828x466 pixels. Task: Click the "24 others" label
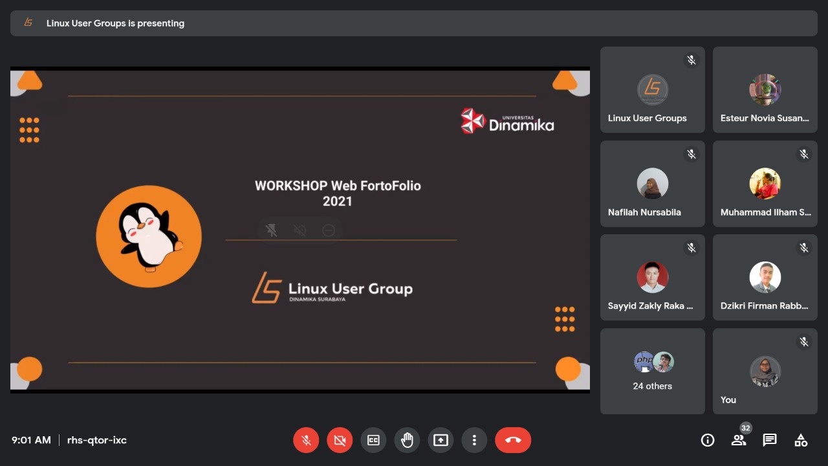tap(652, 386)
